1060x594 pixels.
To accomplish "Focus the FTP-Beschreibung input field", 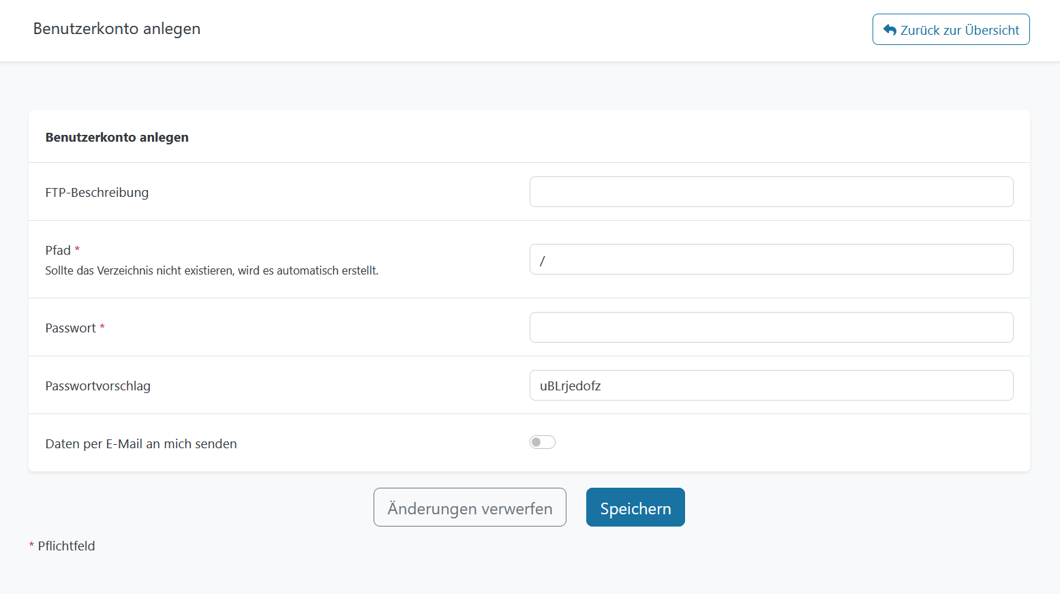I will point(771,191).
